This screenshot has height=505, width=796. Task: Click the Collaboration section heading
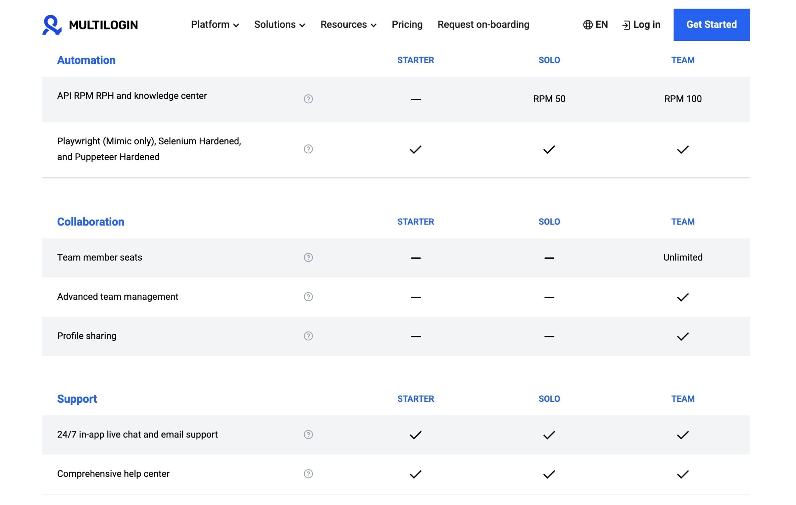pos(90,222)
